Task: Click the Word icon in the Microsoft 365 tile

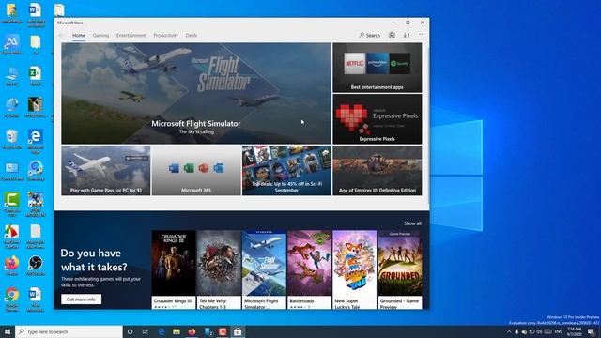Action: click(x=174, y=168)
